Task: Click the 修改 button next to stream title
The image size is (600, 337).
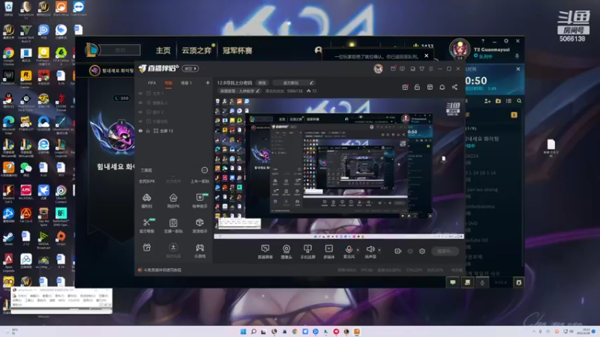Action: [x=262, y=82]
